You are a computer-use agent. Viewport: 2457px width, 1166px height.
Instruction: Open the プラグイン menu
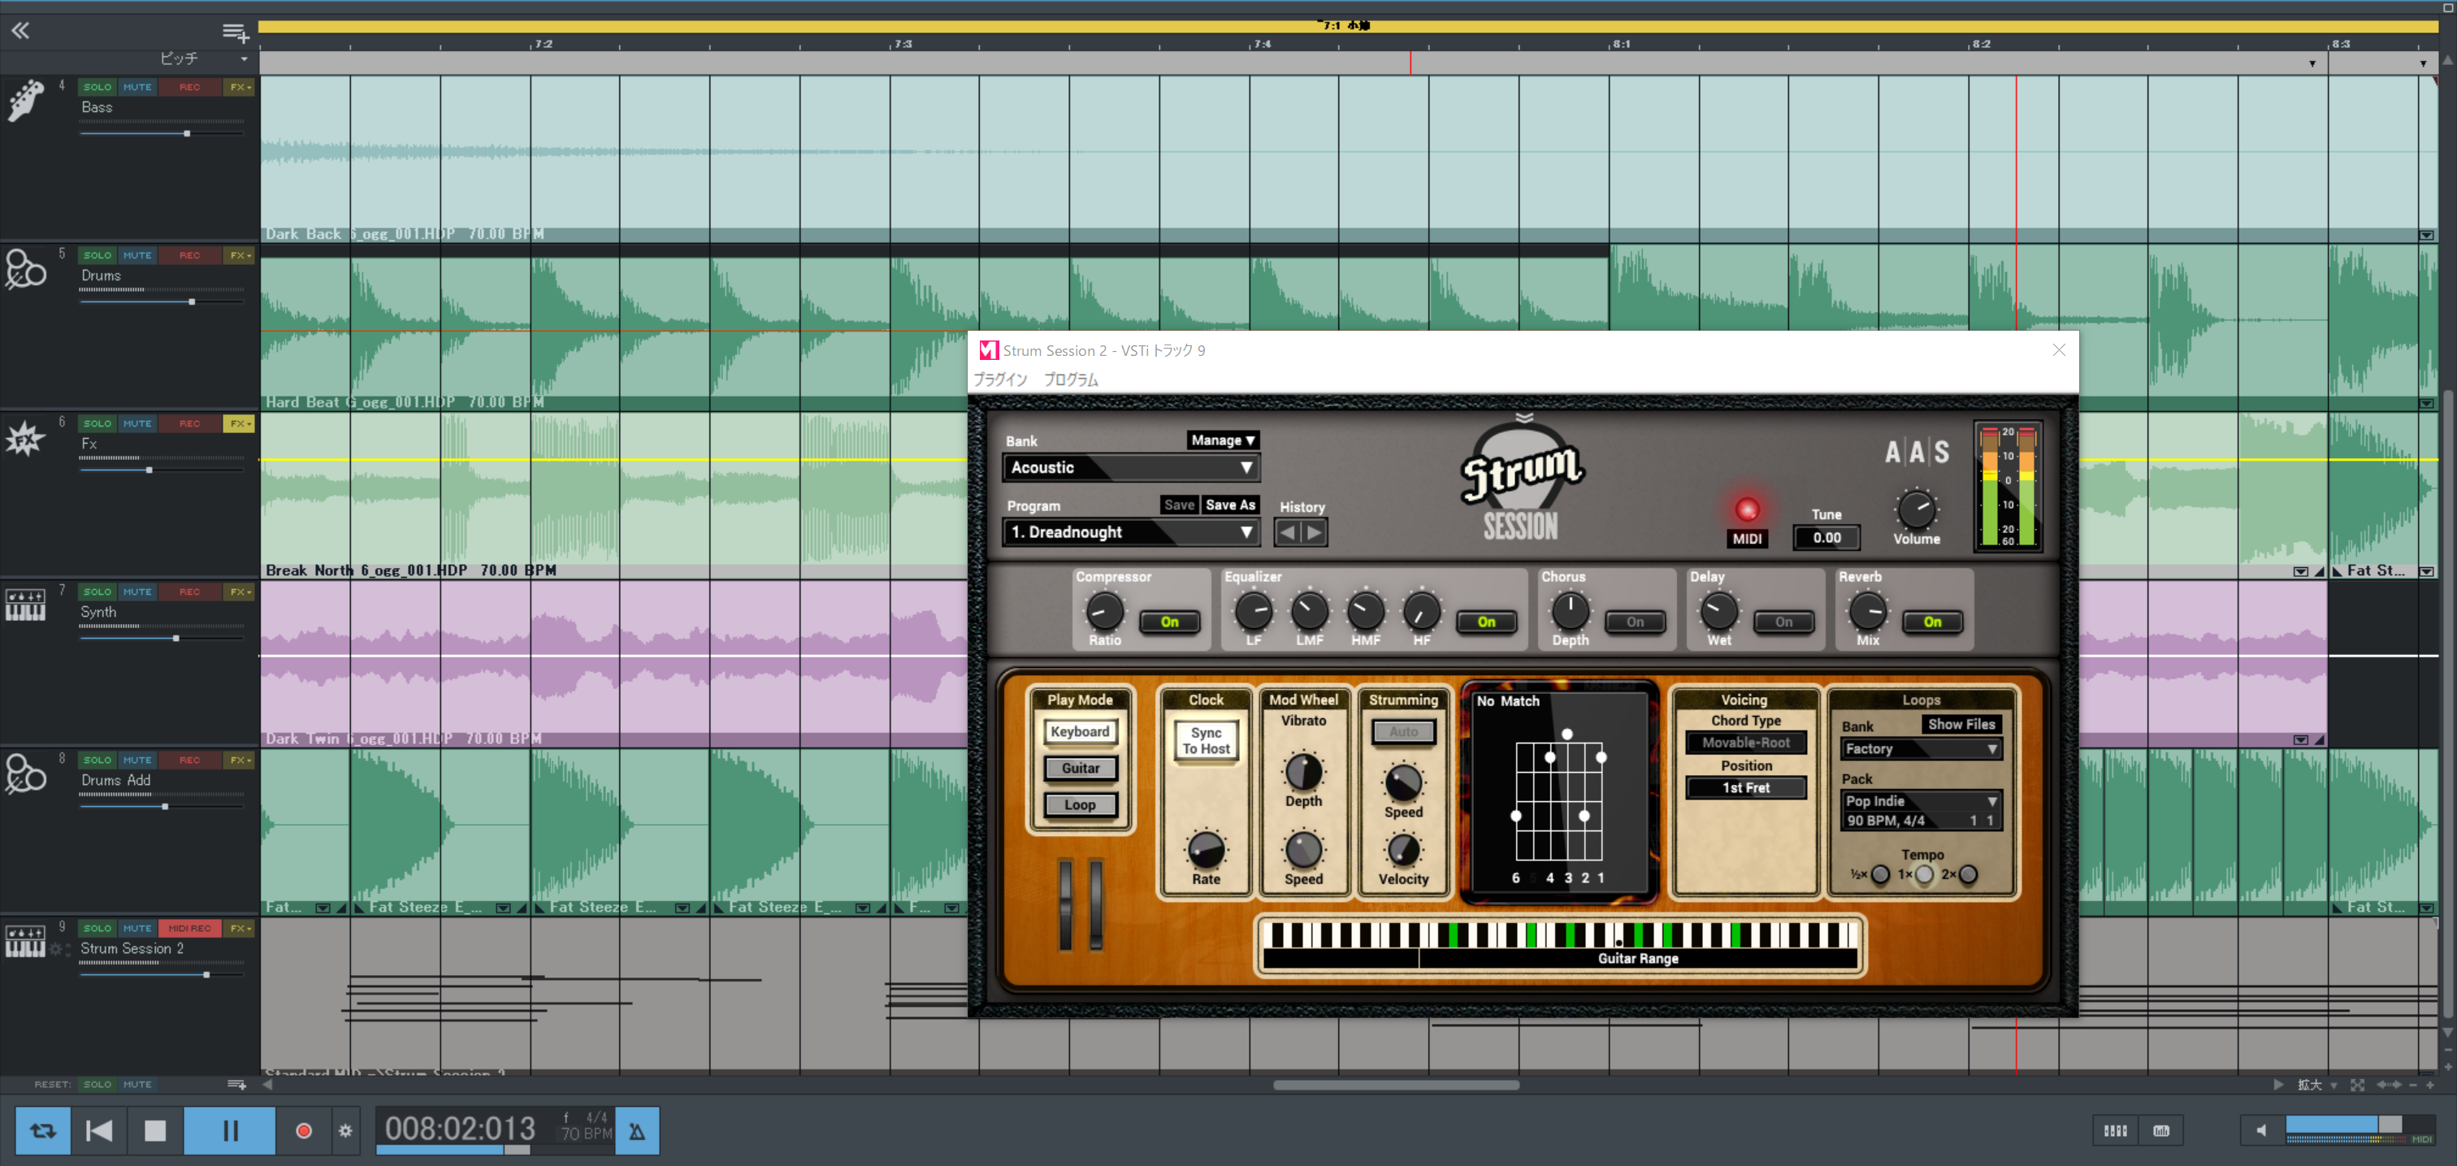point(1000,379)
